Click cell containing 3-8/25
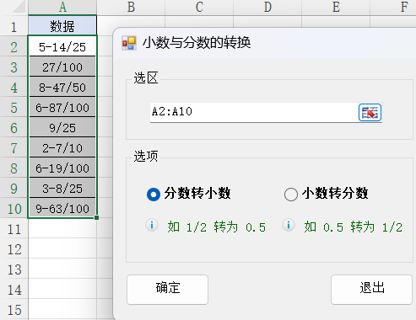The height and width of the screenshot is (320, 416). coord(62,188)
